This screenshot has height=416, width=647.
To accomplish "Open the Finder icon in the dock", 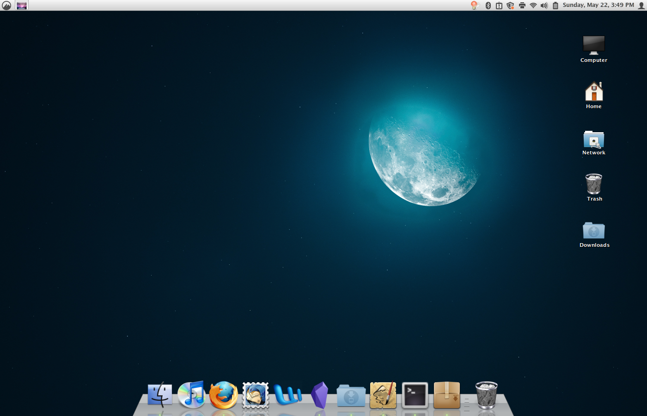I will tap(160, 395).
